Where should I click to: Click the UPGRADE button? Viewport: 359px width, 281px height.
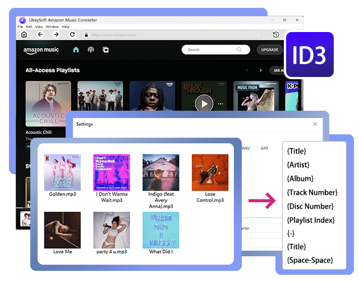point(270,50)
